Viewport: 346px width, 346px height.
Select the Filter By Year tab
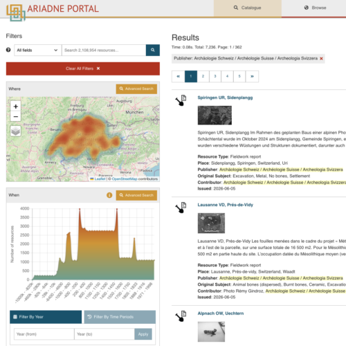pyautogui.click(x=46, y=317)
